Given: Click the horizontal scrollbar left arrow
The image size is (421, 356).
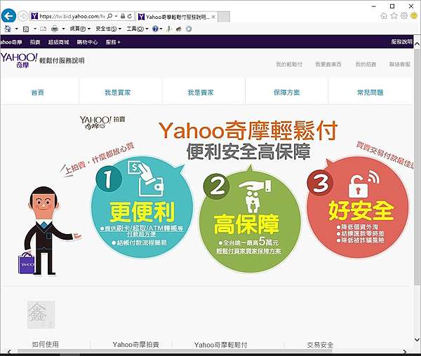Looking at the screenshot, I should [x=9, y=351].
